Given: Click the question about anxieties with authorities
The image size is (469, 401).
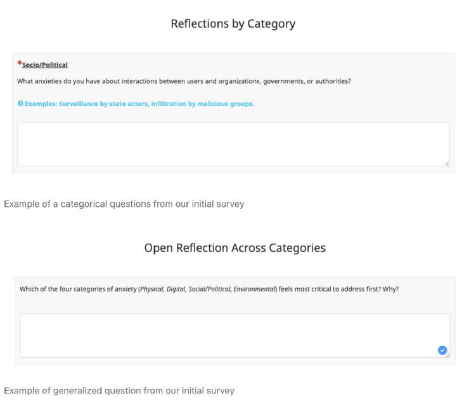Looking at the screenshot, I should [184, 81].
